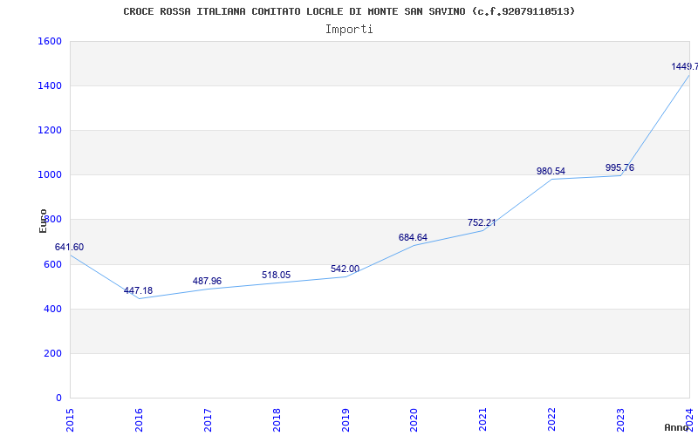The image size is (698, 436).
Task: Click y-axis value 200
Action: 52,353
